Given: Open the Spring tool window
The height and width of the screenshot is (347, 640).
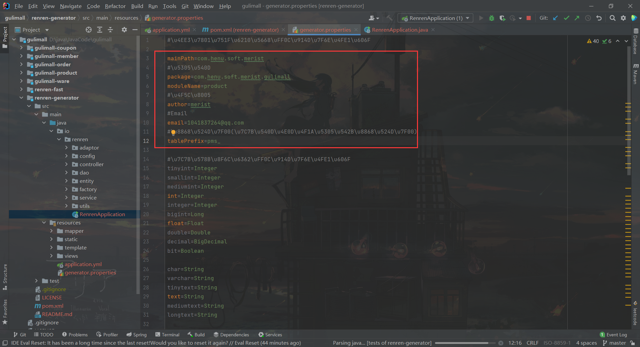Looking at the screenshot, I should point(136,335).
